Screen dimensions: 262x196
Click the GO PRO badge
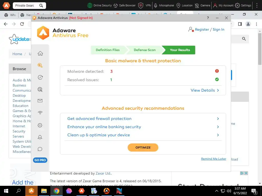click(40, 160)
